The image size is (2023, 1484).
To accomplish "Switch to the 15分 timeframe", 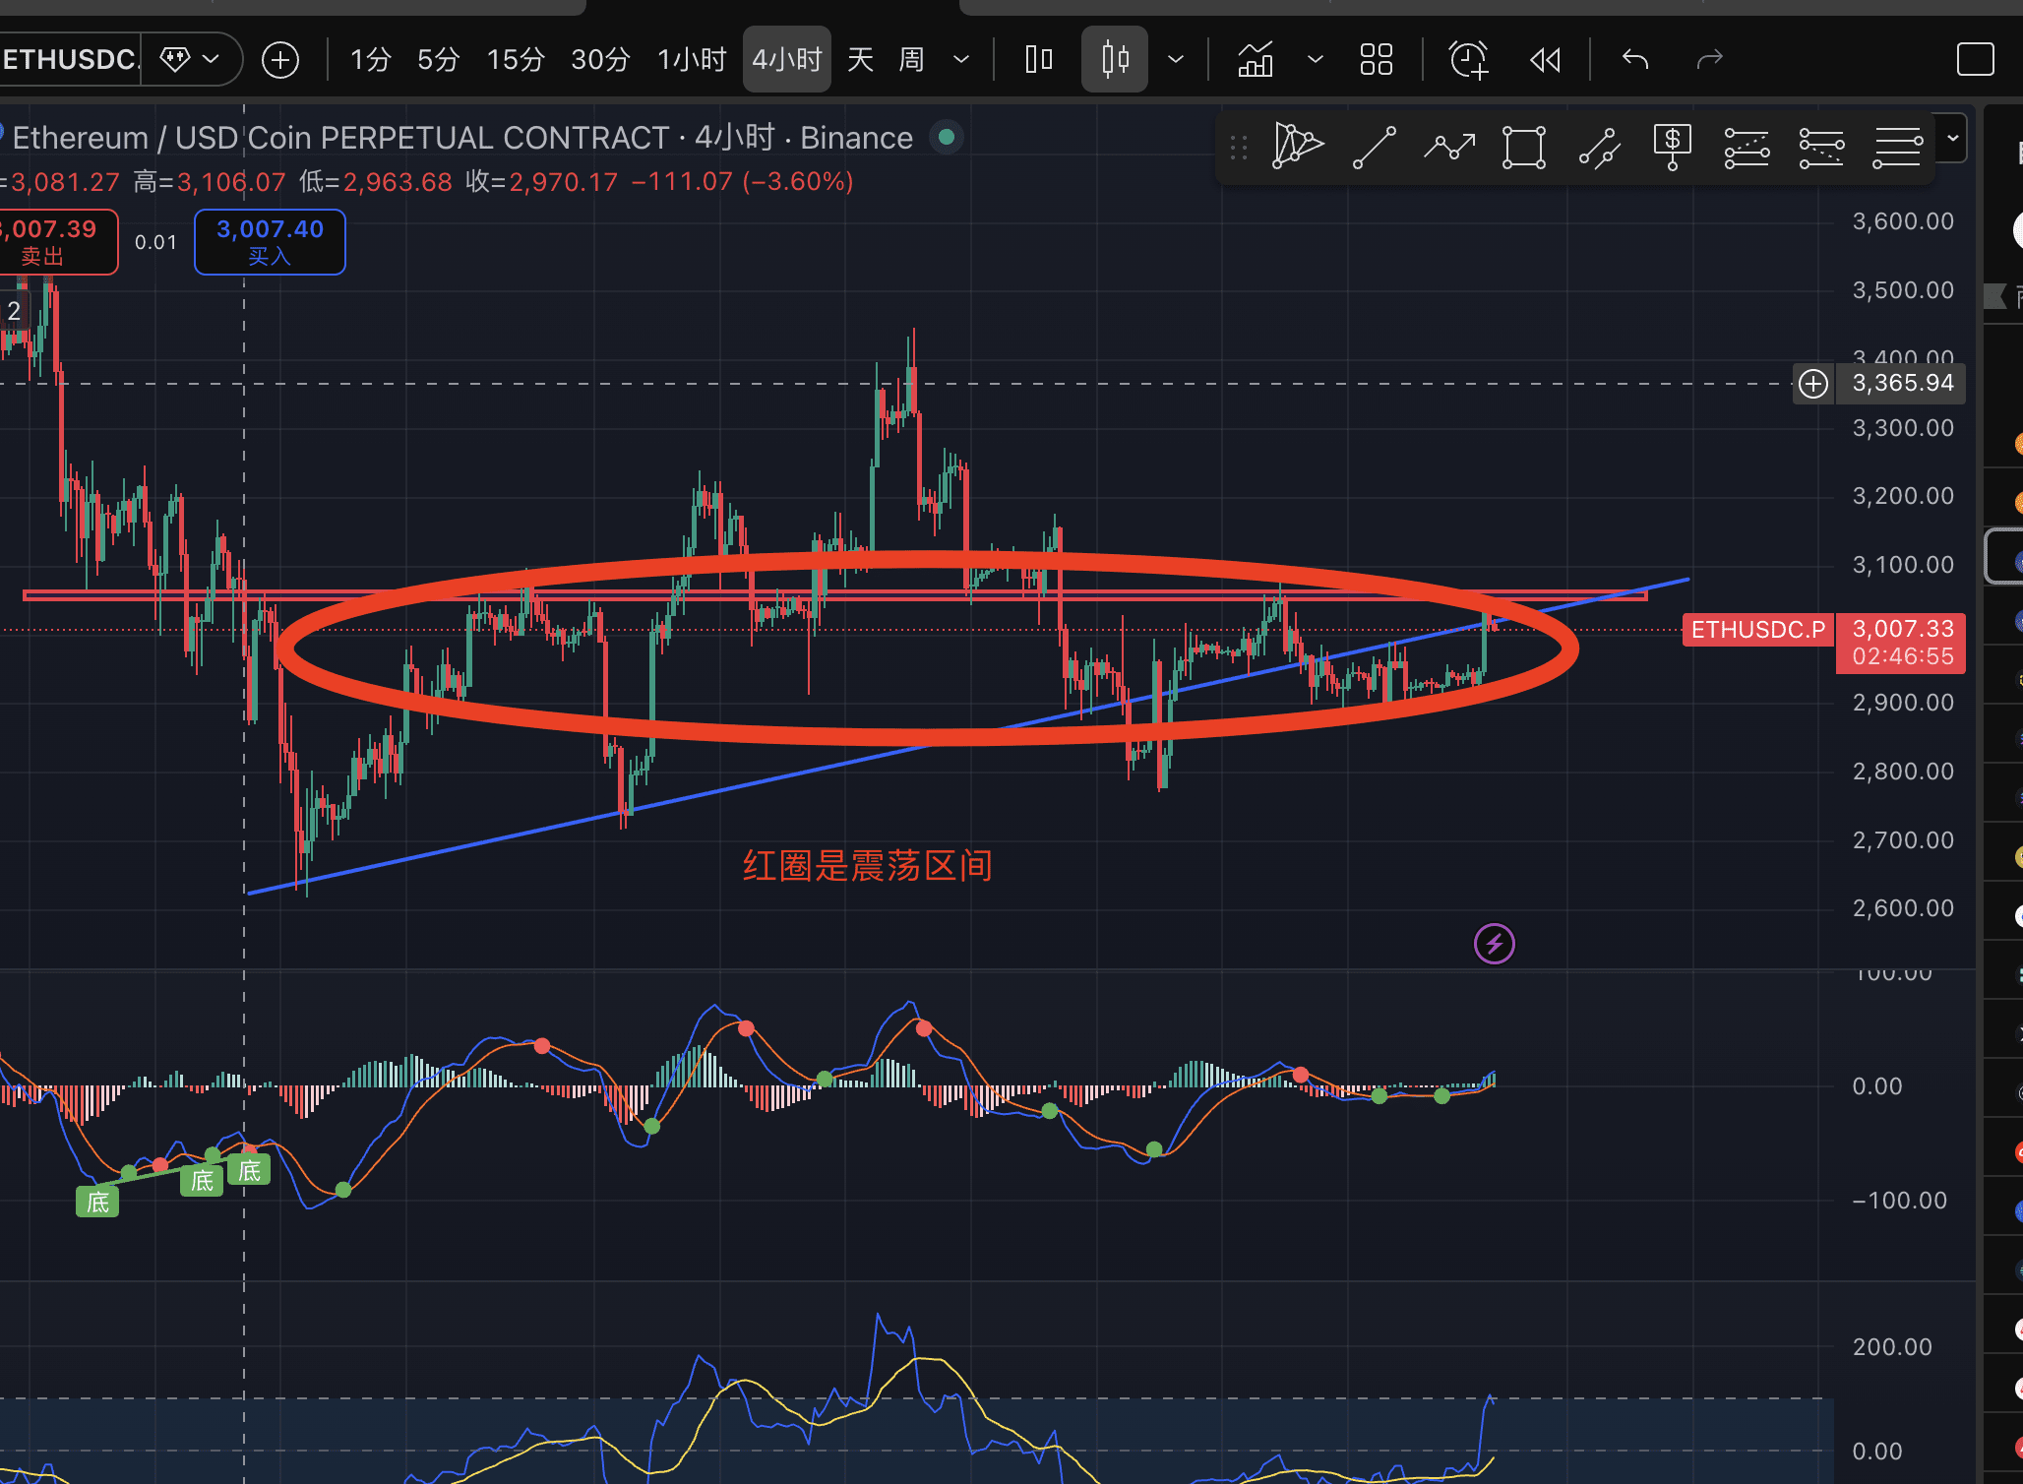I will [x=516, y=60].
